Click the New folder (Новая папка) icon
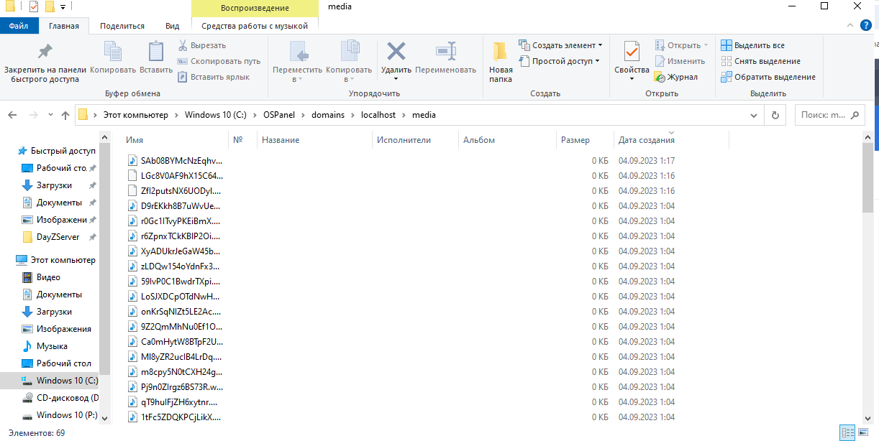 (x=501, y=52)
